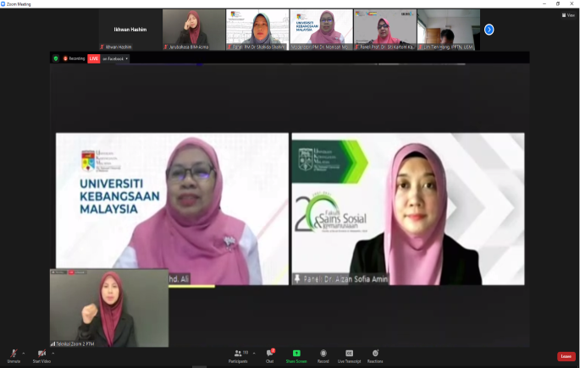Select Panel Dr. Aizan Sofia Amin video
This screenshot has width=580, height=368.
407,208
